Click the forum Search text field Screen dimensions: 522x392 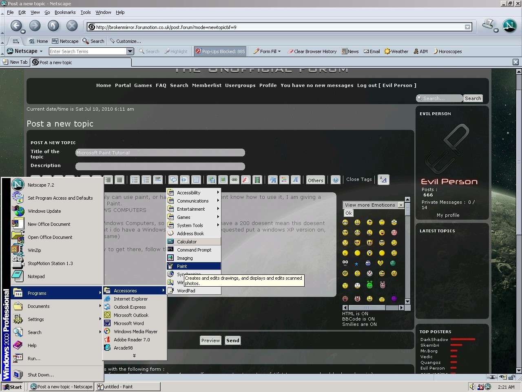pyautogui.click(x=440, y=98)
